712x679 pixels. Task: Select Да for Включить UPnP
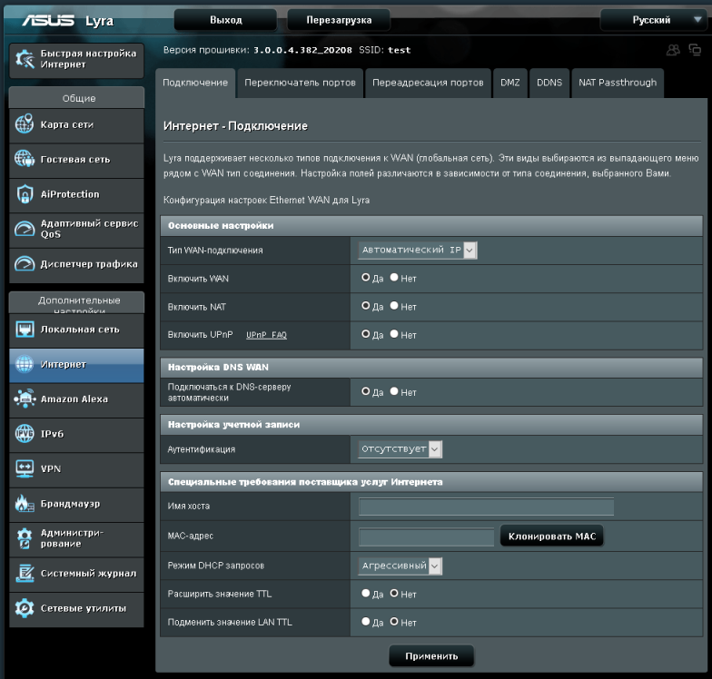(x=365, y=334)
